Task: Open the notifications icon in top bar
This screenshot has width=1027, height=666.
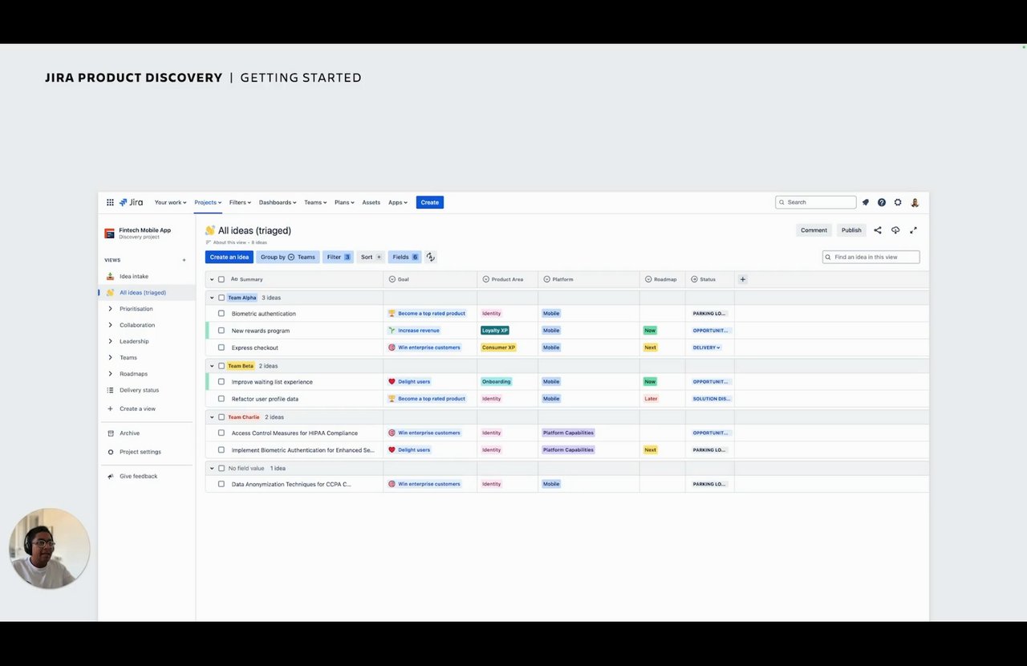Action: click(x=866, y=202)
